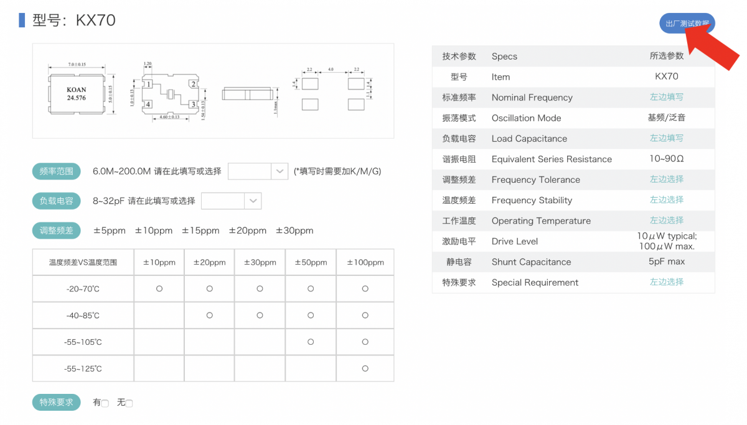
Task: Expand the load capacitance dropdown arrow
Action: tap(253, 201)
